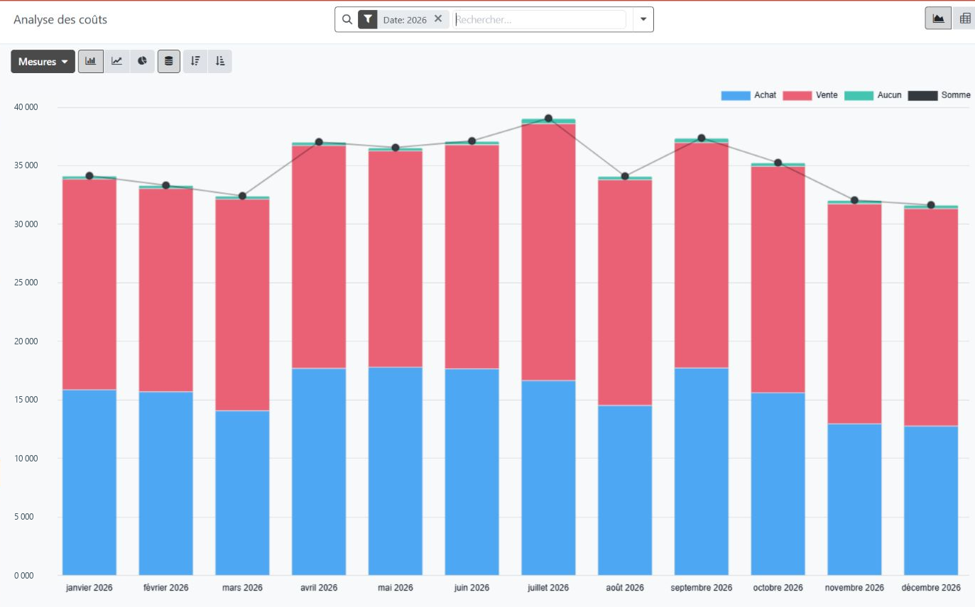Viewport: 975px width, 607px height.
Task: Toggle the Aucun legend series
Action: pyautogui.click(x=873, y=95)
